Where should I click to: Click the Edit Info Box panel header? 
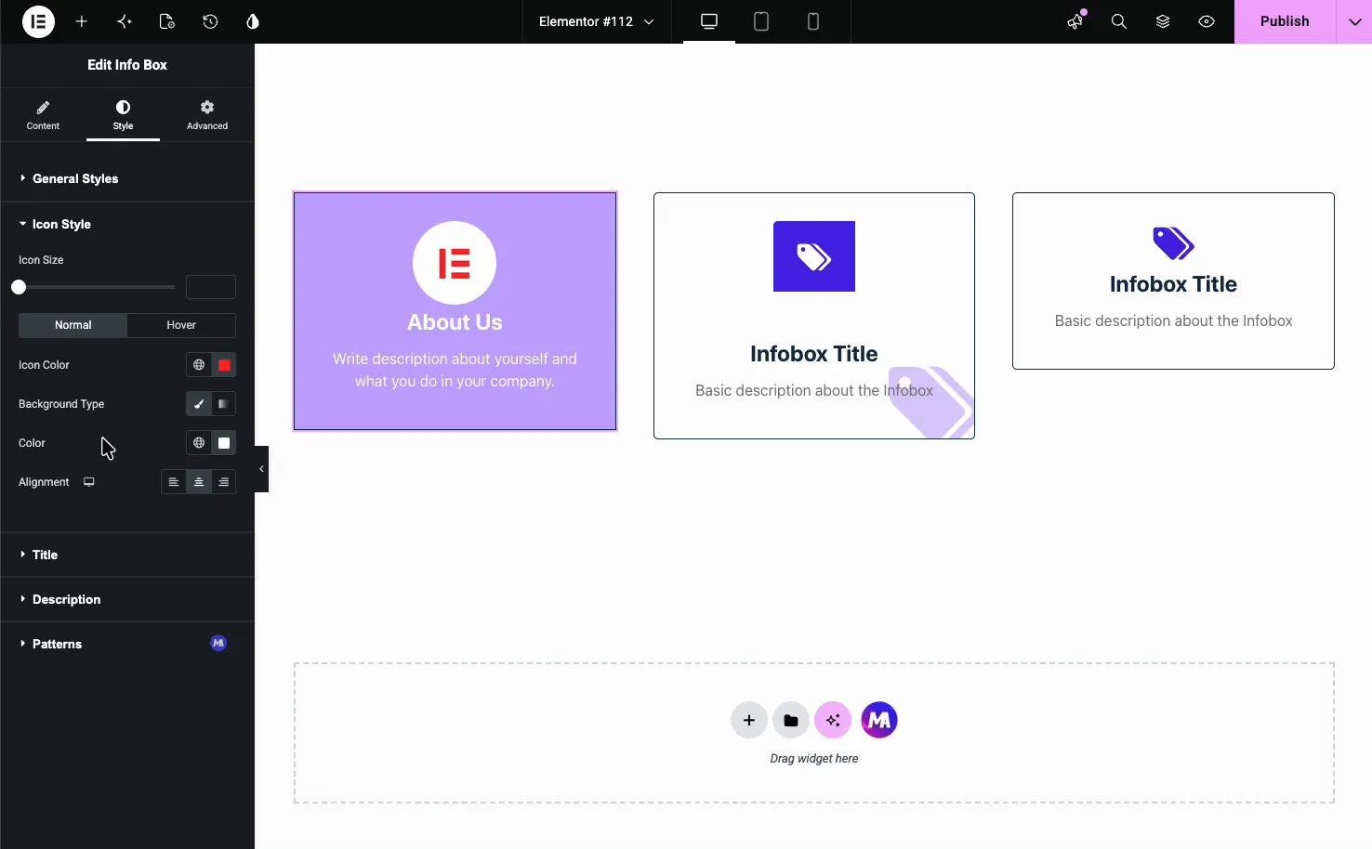pyautogui.click(x=127, y=65)
